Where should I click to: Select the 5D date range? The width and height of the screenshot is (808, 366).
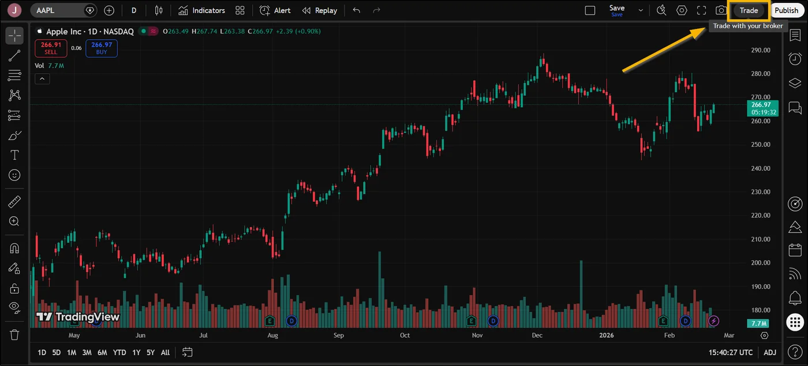(56, 352)
